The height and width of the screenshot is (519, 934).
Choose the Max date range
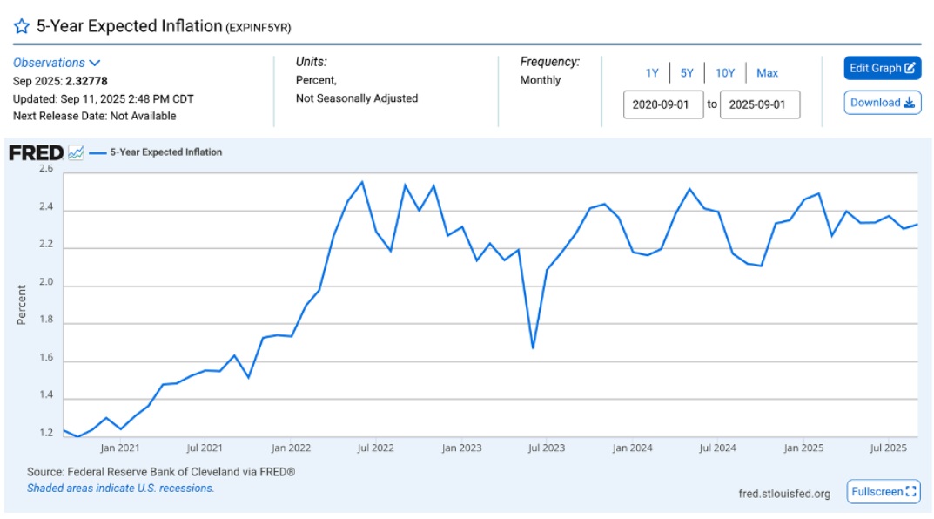coord(767,73)
